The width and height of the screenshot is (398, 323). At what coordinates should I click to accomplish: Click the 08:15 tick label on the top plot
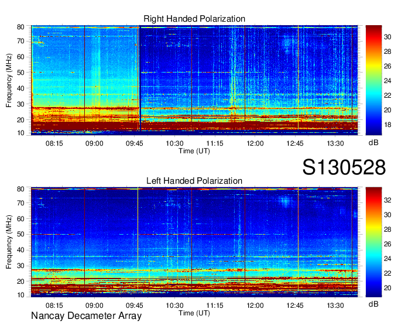click(x=54, y=143)
